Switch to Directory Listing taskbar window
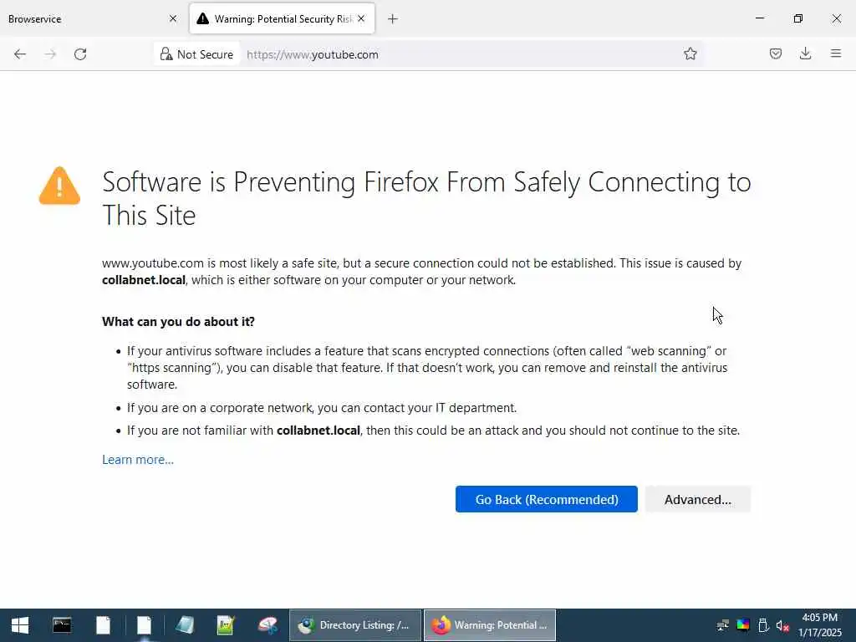 point(355,625)
